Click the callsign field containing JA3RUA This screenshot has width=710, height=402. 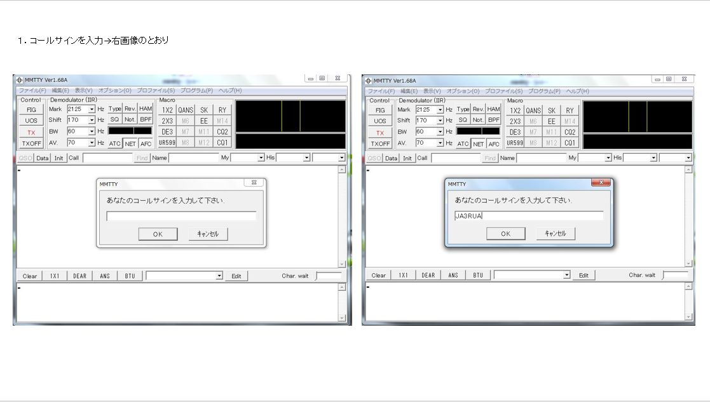529,216
